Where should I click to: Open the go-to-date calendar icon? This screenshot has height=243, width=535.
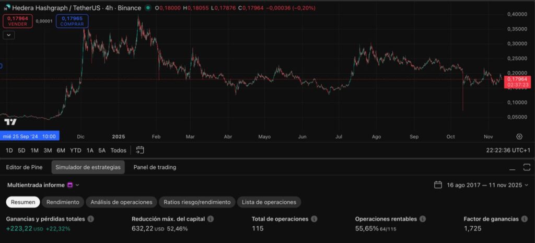click(140, 150)
